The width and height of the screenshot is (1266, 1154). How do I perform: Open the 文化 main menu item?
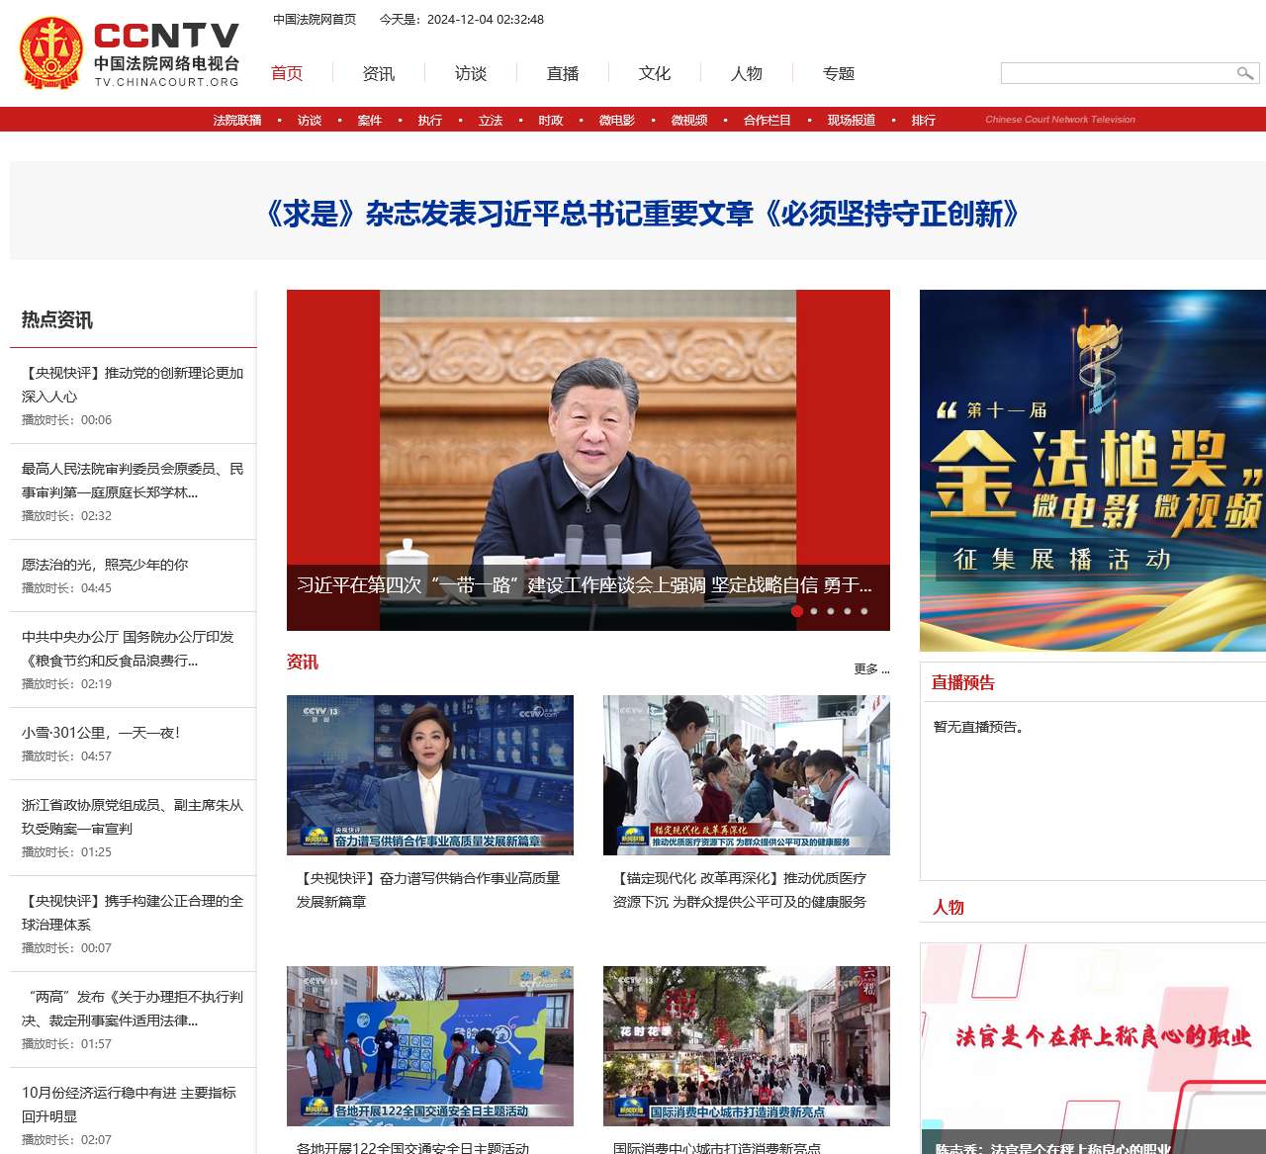coord(655,73)
